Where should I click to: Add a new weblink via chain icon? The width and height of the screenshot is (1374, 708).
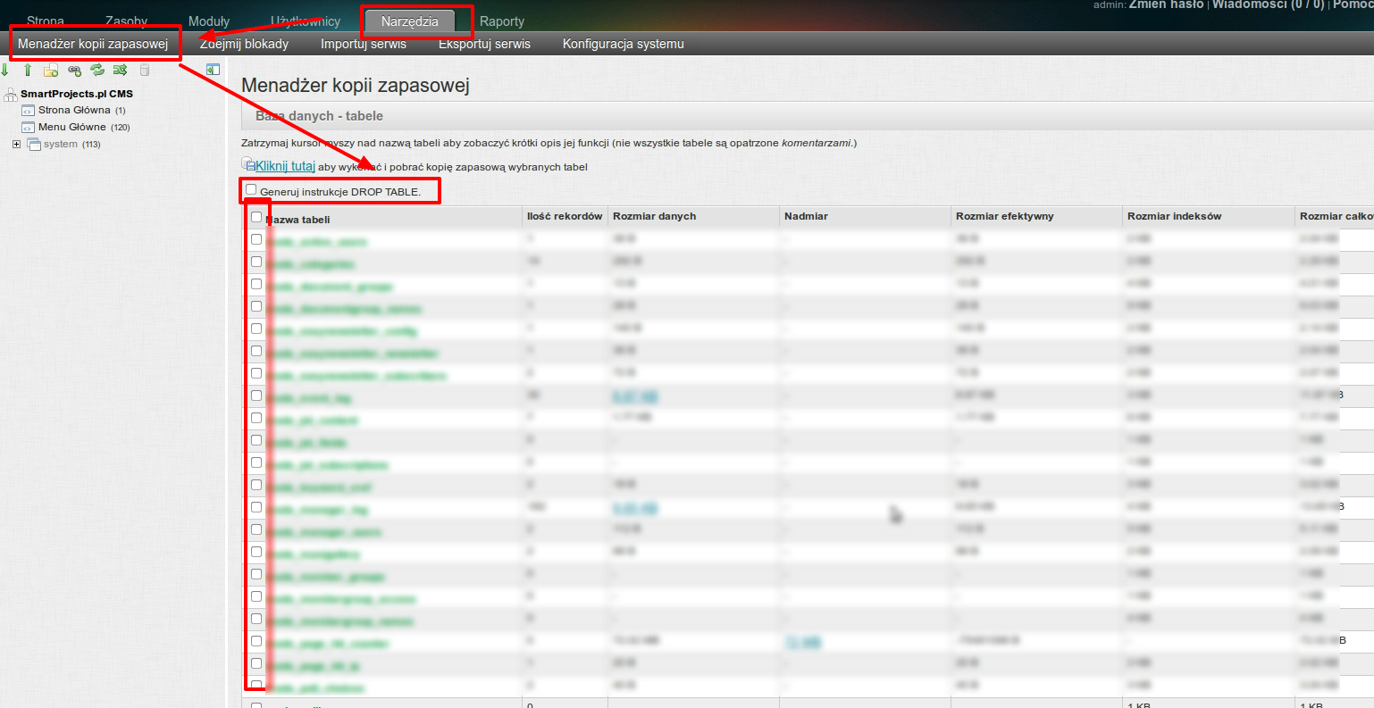(74, 70)
